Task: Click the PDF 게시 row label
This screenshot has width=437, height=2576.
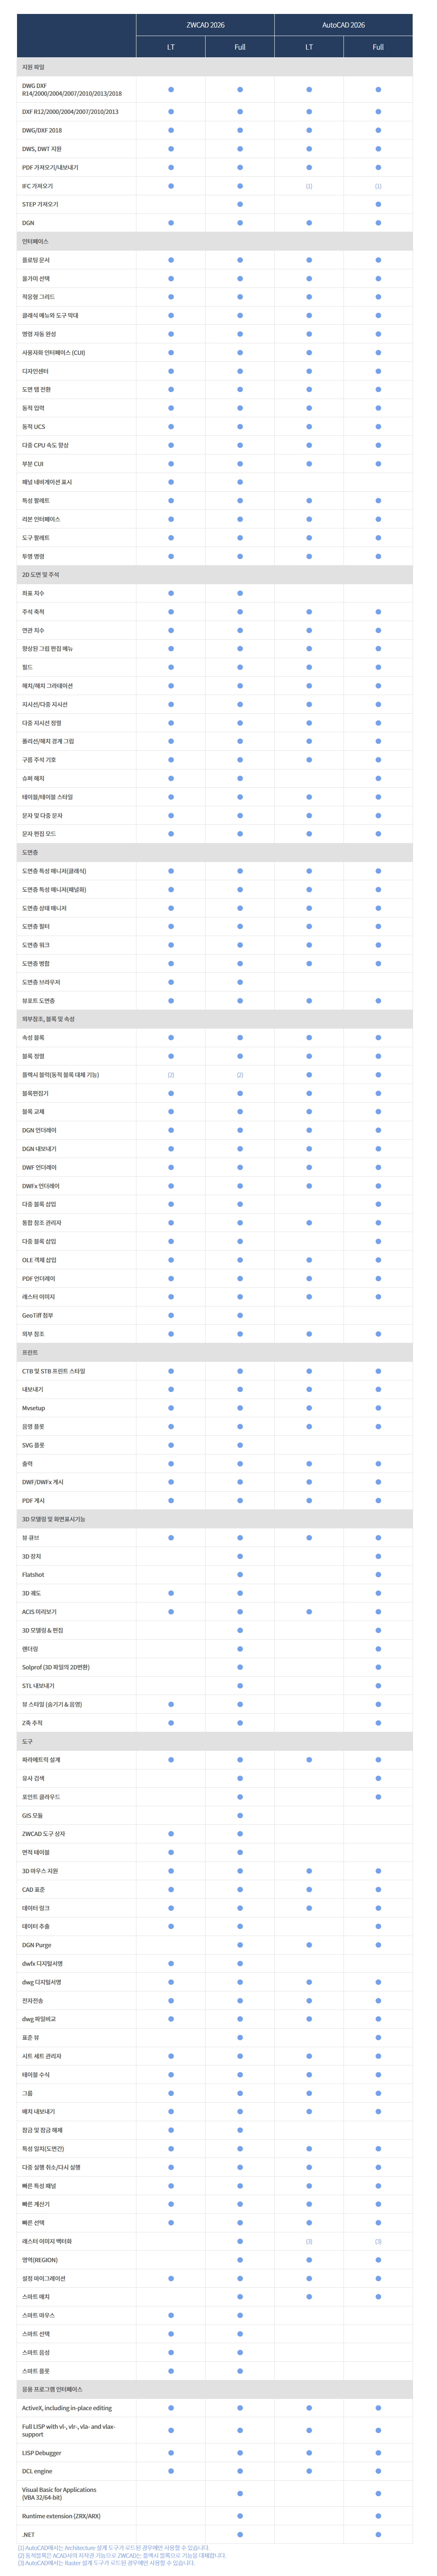Action: point(34,1500)
